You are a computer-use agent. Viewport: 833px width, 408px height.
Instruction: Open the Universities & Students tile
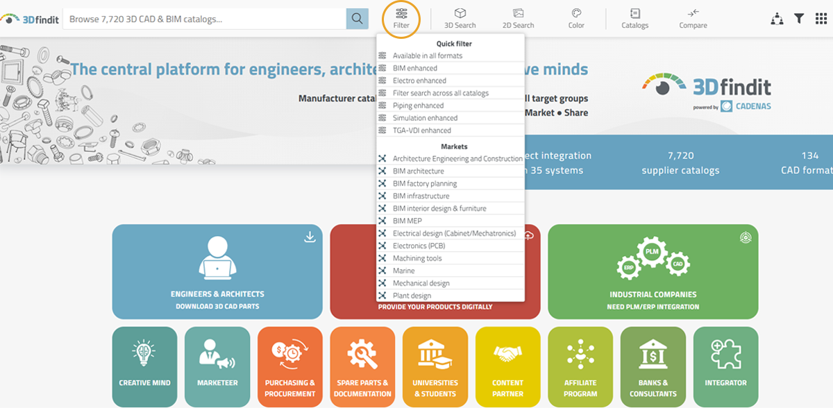point(435,367)
